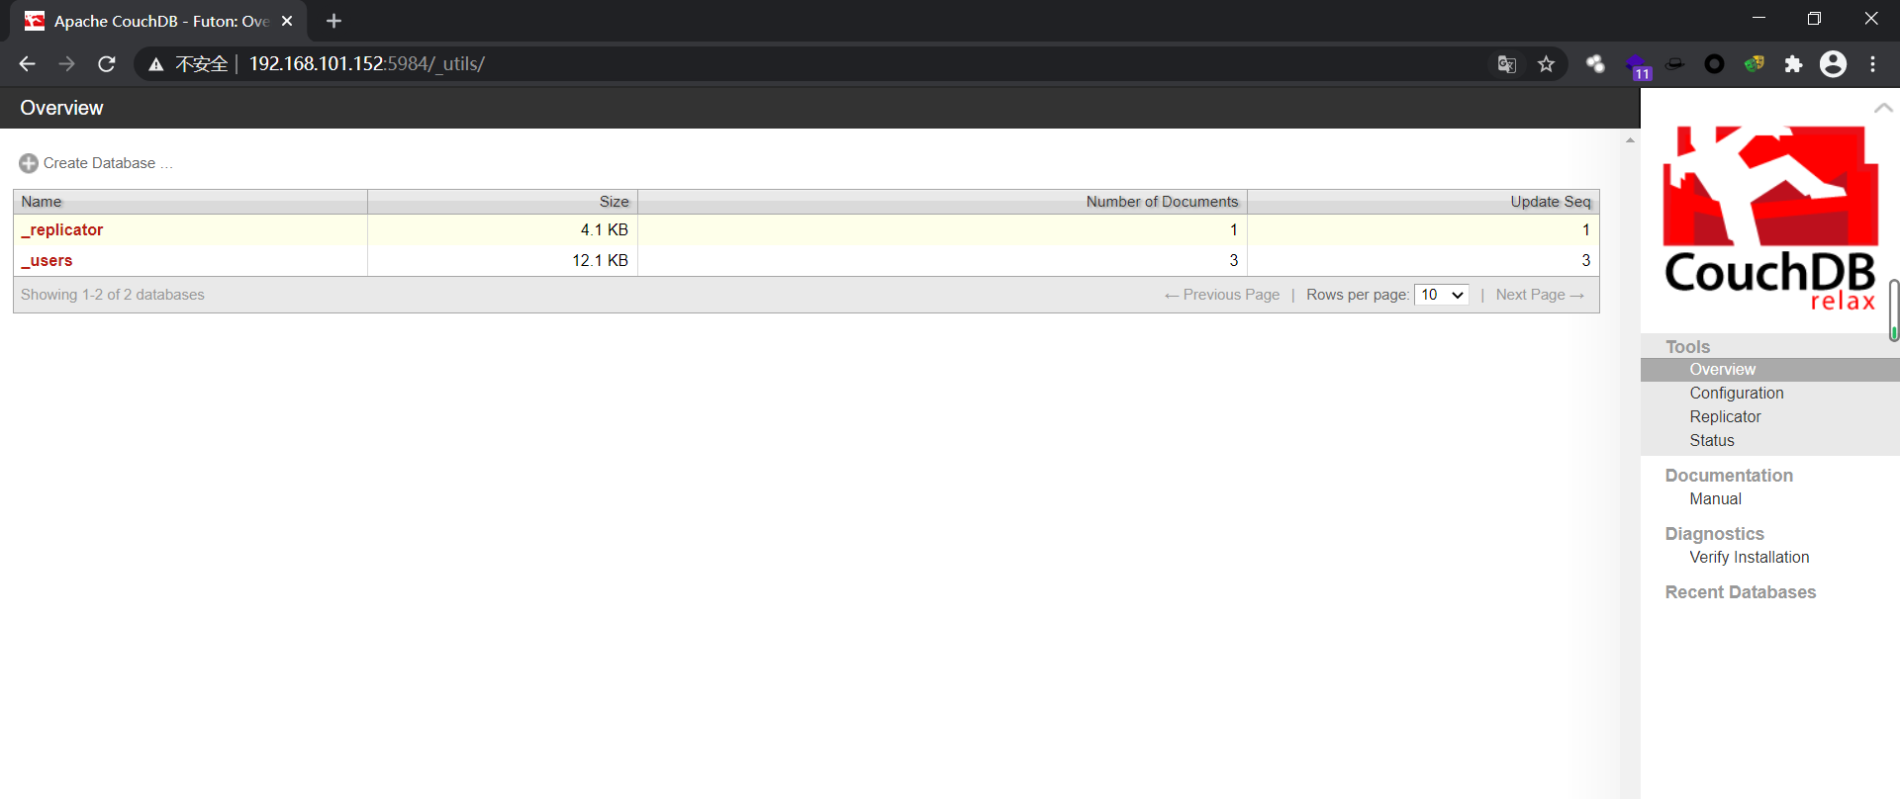
Task: Open the Google Translate icon in address bar
Action: click(1507, 64)
